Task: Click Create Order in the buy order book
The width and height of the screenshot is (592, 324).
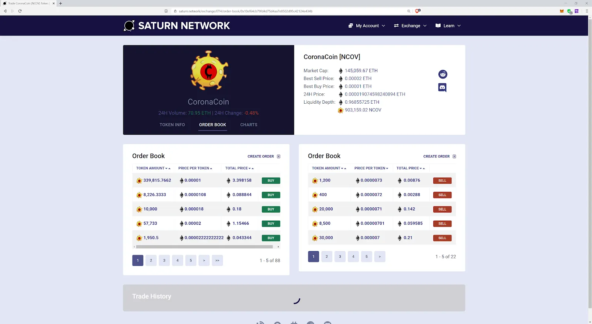Action: (263, 157)
